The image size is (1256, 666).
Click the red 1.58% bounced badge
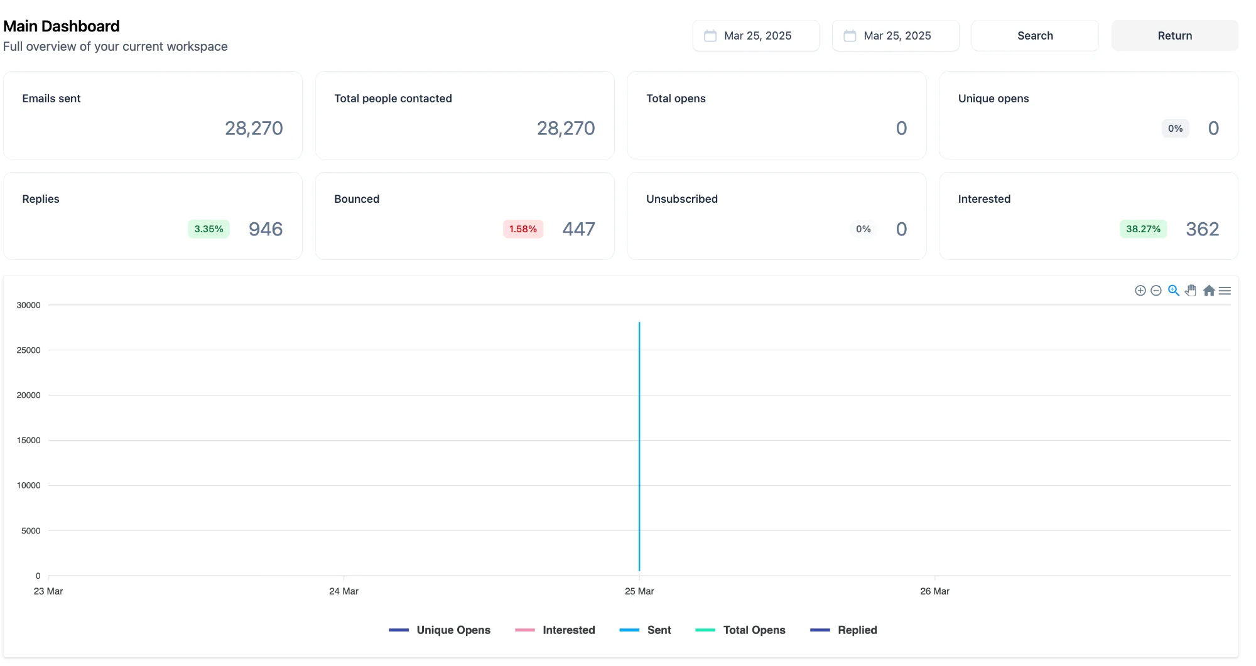click(522, 229)
